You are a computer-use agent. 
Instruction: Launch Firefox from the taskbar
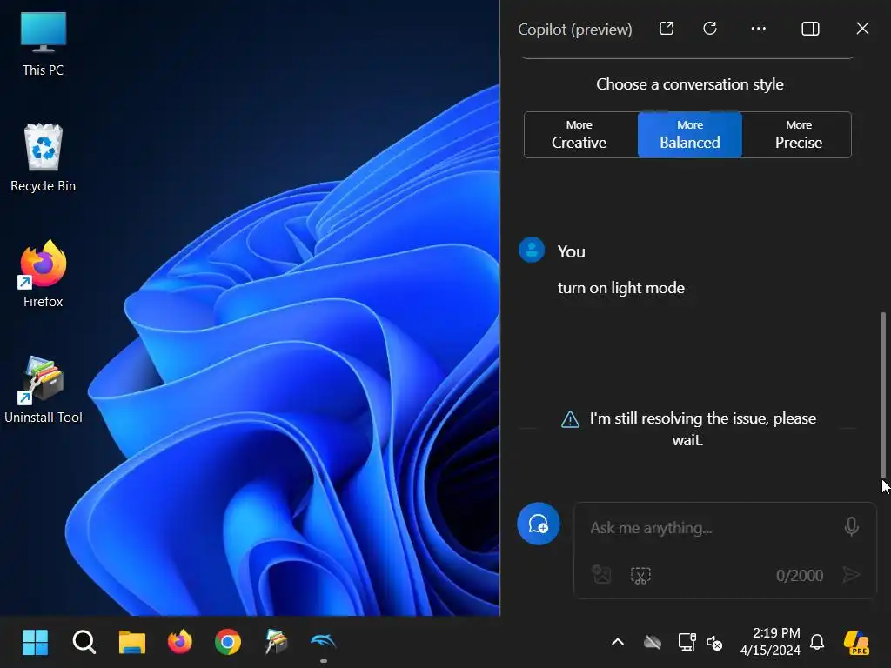click(180, 643)
